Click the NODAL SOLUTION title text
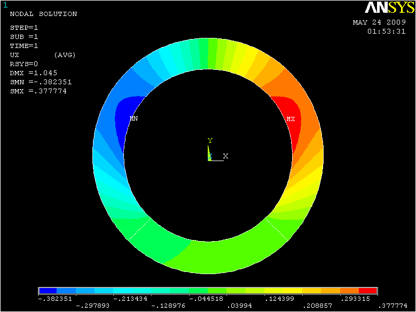Viewport: 416px width, 312px height. click(x=43, y=14)
